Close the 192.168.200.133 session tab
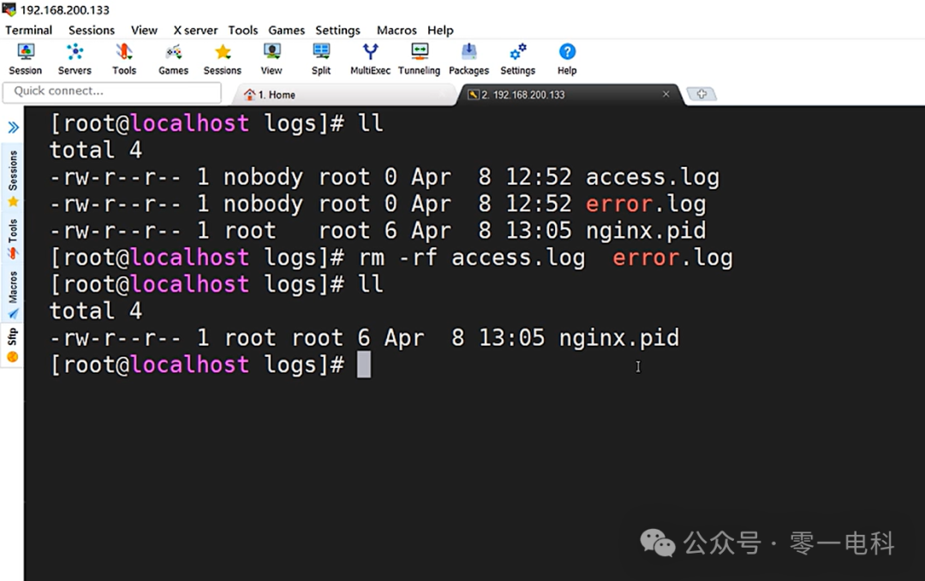The image size is (925, 581). point(666,94)
